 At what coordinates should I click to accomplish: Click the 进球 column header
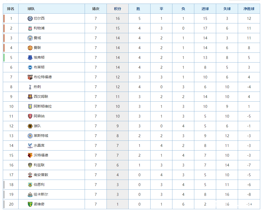[205, 9]
